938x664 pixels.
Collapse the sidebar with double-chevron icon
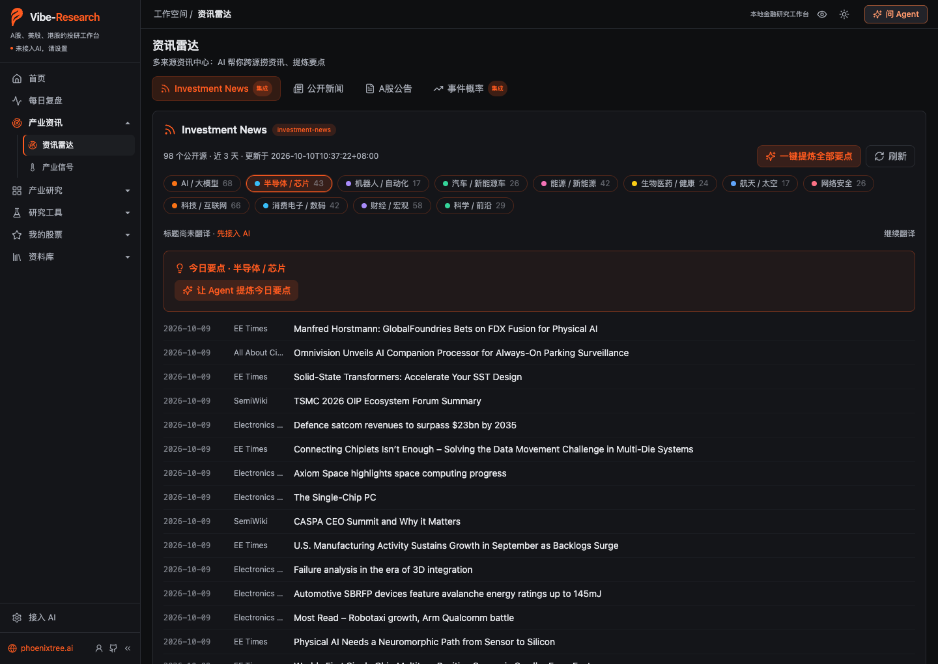128,648
